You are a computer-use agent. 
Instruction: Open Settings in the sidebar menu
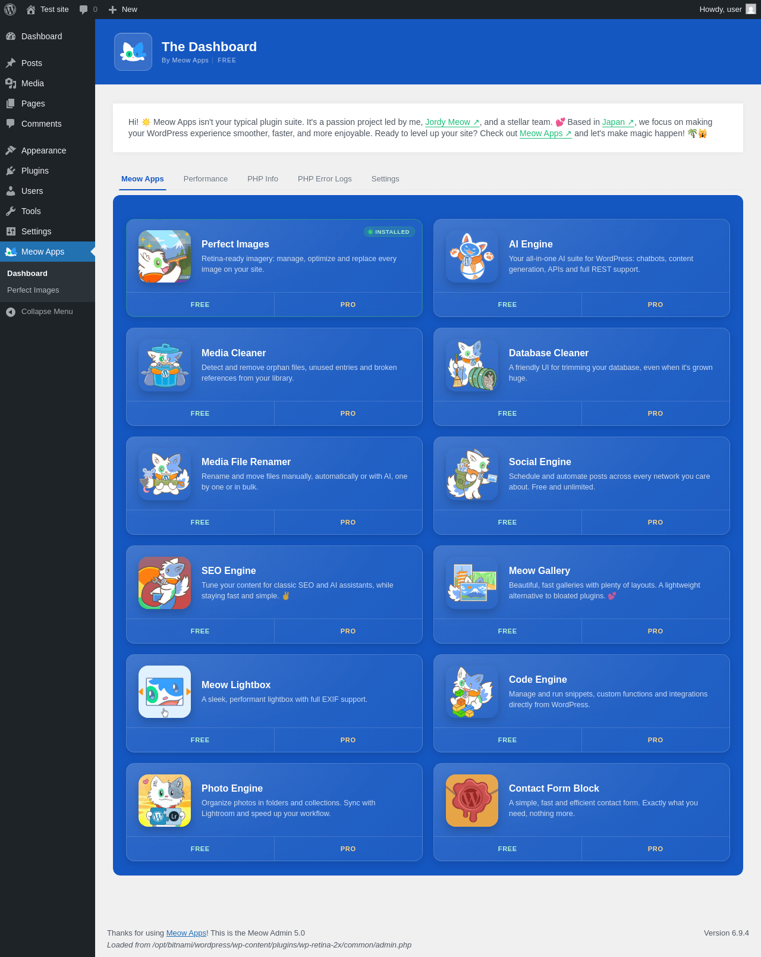(x=48, y=231)
